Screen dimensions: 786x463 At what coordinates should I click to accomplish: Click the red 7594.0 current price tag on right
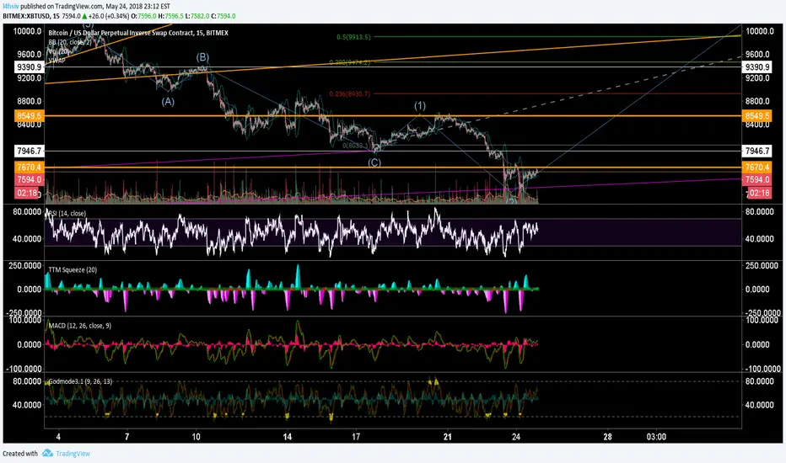pyautogui.click(x=757, y=179)
